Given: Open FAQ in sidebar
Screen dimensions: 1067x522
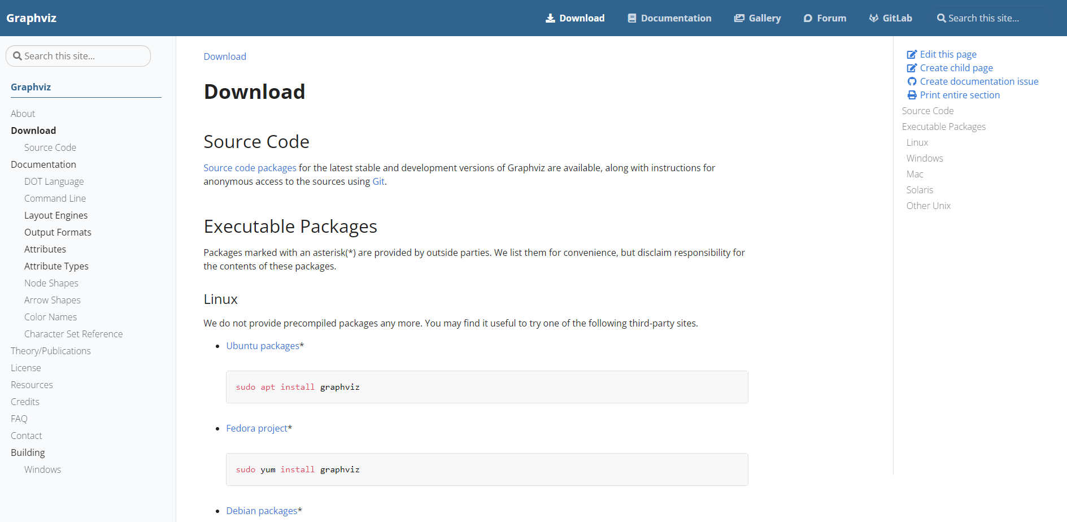Looking at the screenshot, I should [19, 419].
